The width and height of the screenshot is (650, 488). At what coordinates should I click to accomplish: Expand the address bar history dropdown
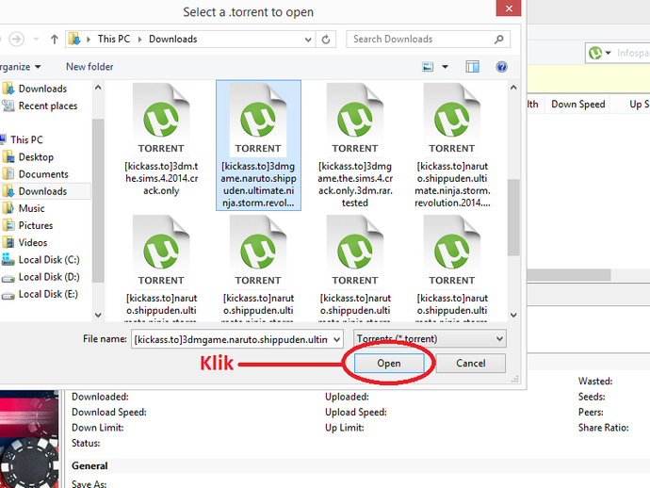click(x=308, y=40)
